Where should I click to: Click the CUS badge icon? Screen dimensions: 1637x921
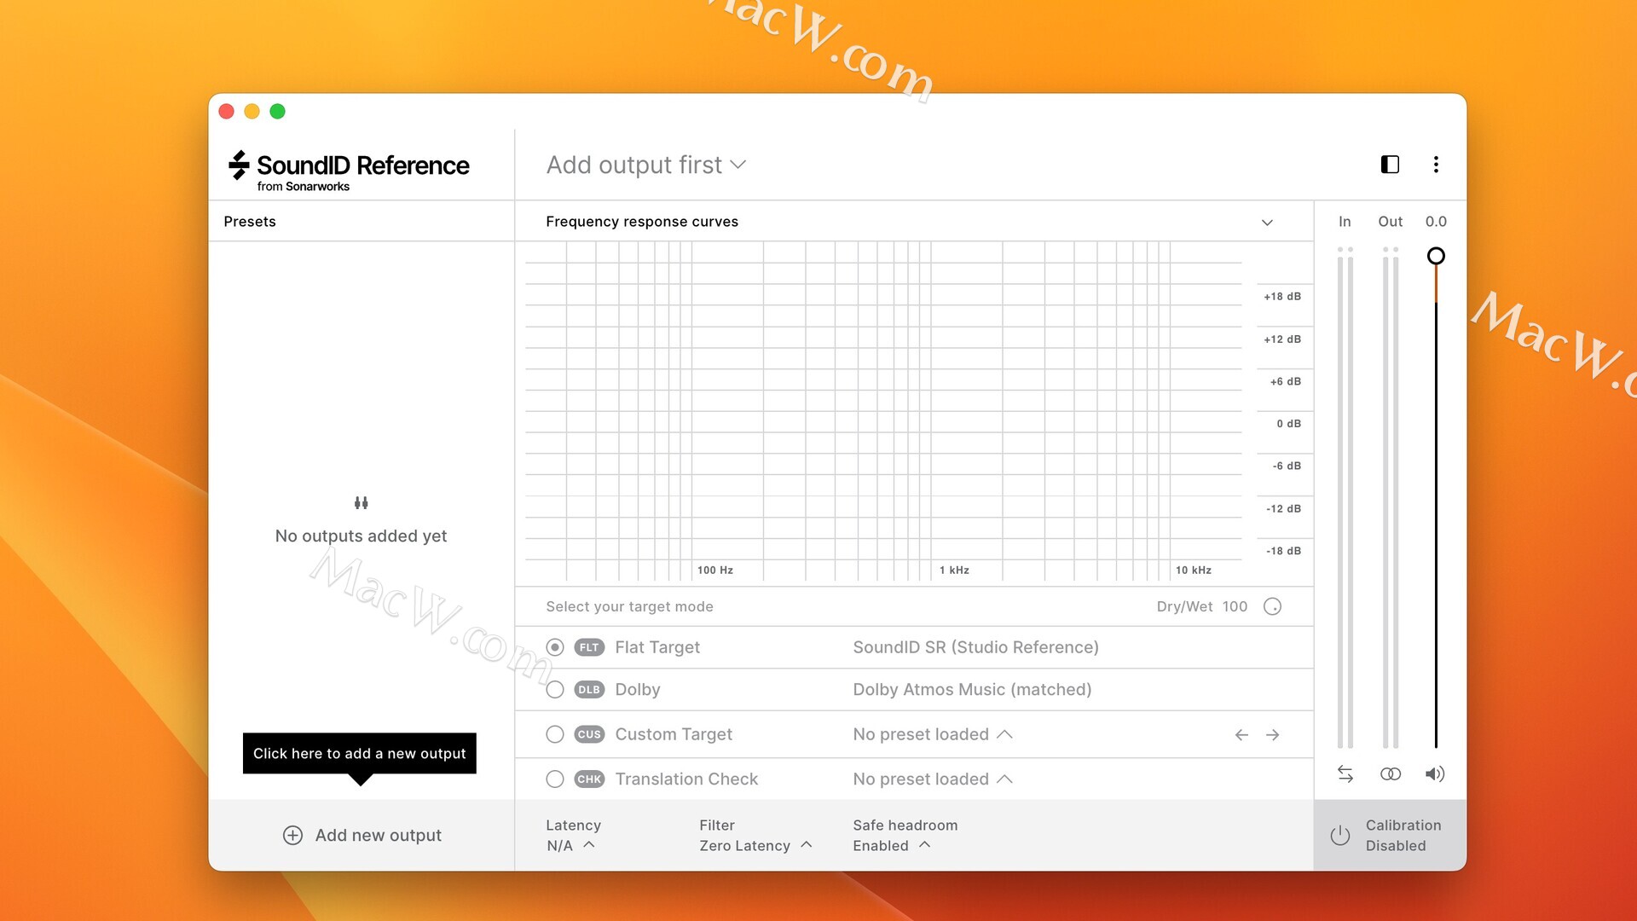tap(589, 734)
